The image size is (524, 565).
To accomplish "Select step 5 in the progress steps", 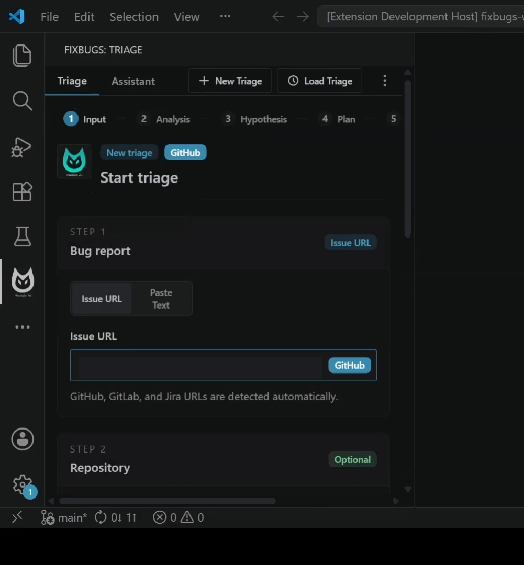I will click(393, 119).
